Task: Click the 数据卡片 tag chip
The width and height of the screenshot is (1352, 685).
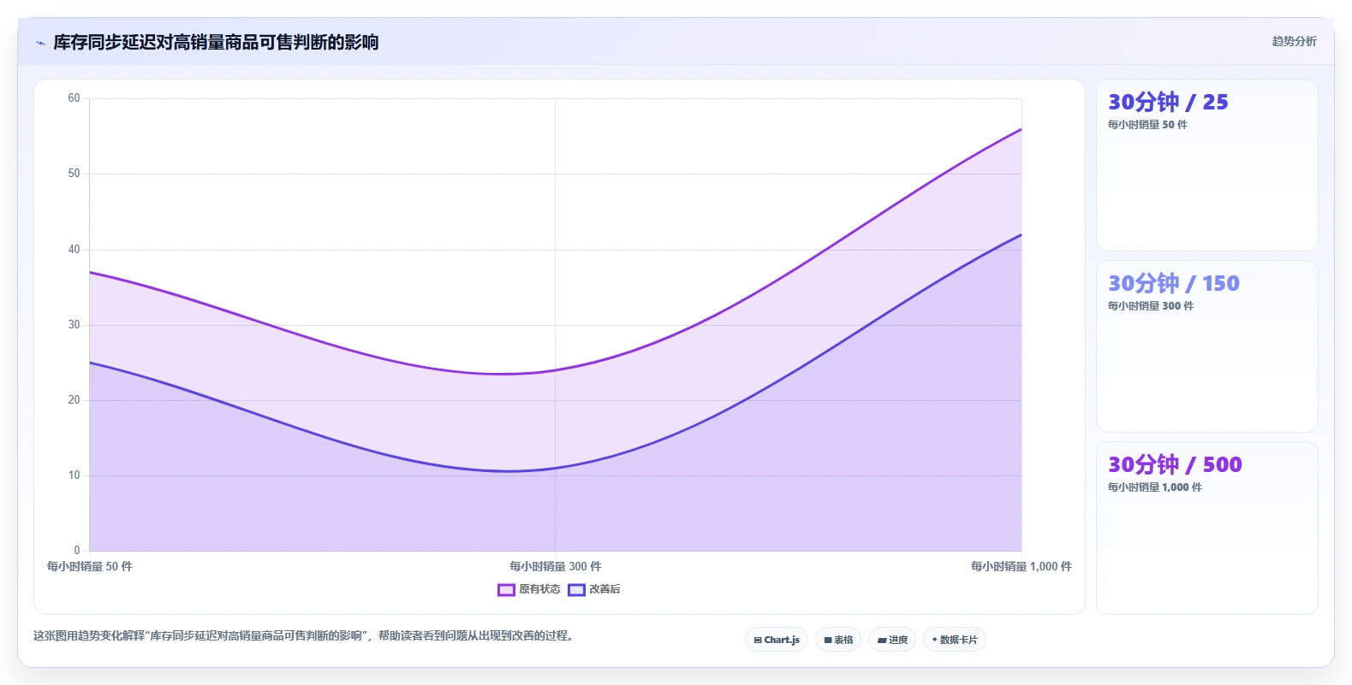Action: pos(955,640)
